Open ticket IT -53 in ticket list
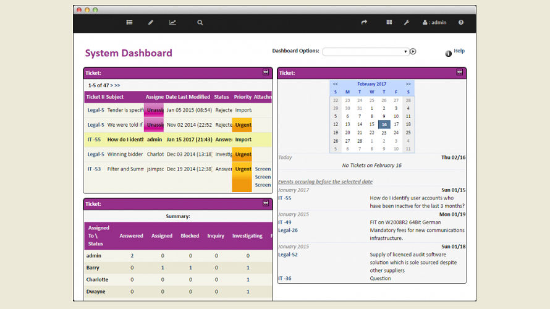The height and width of the screenshot is (309, 550). click(94, 169)
